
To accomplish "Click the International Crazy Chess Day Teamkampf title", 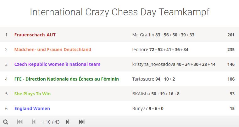I will [119, 12].
